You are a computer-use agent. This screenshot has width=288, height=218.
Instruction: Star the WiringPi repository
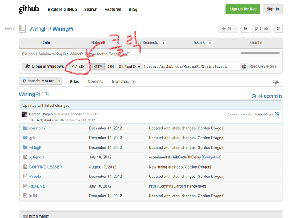coord(228,29)
